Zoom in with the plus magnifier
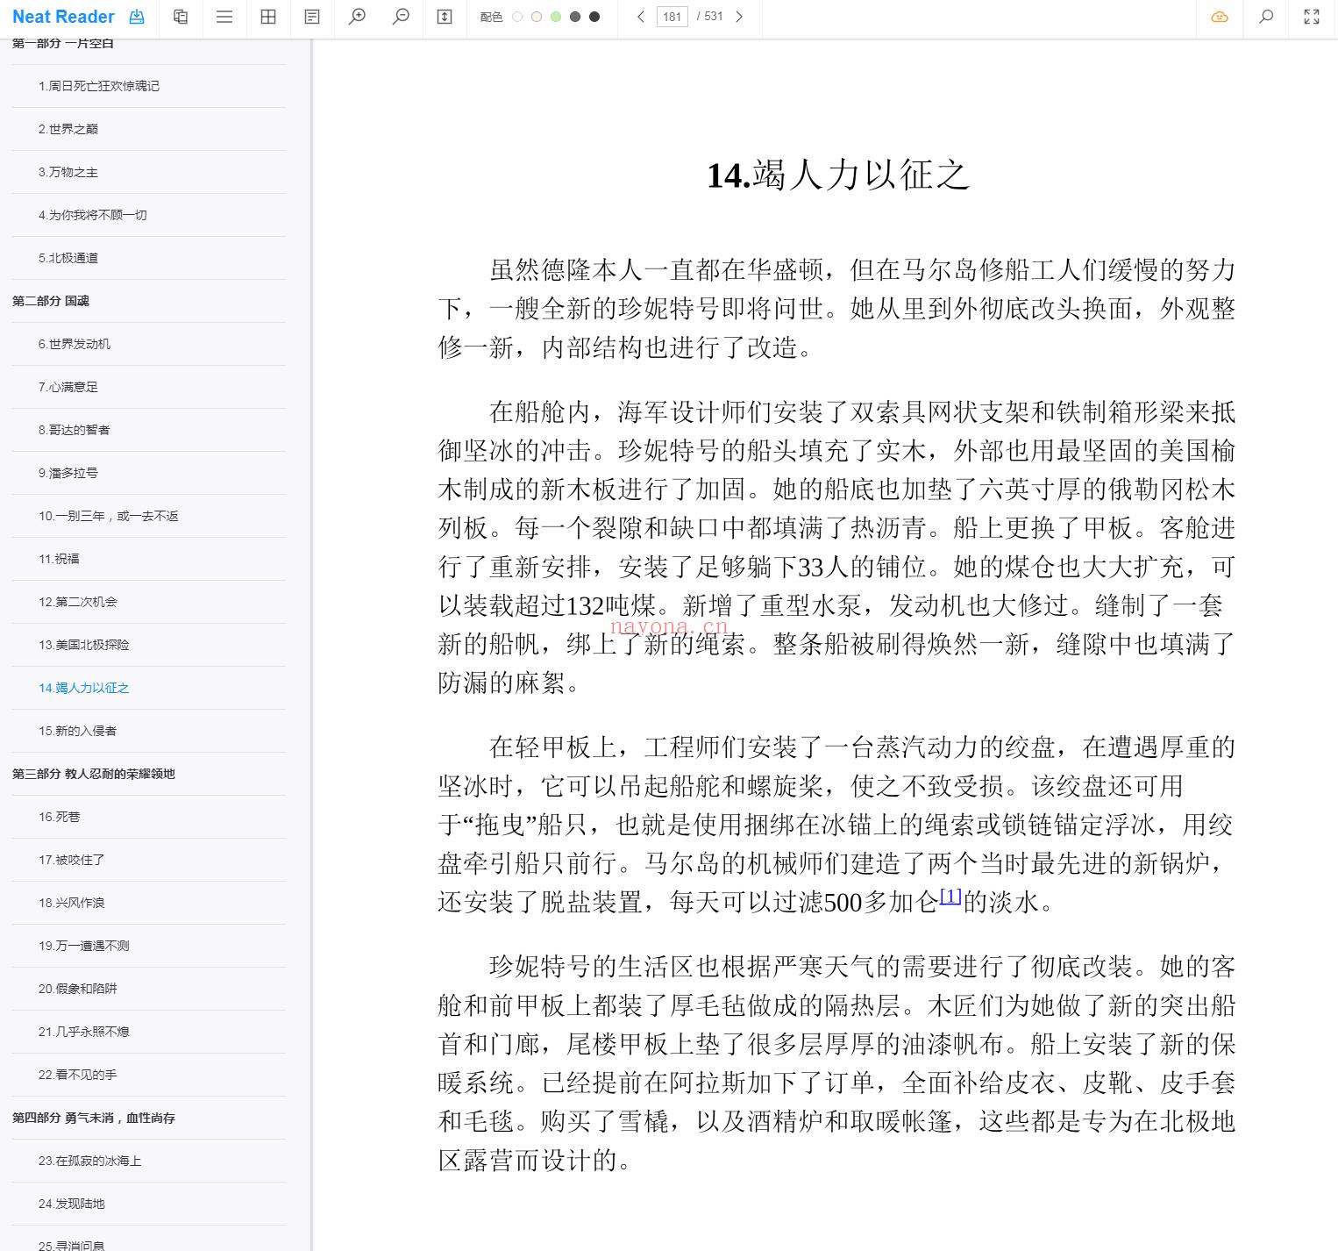 [x=357, y=17]
